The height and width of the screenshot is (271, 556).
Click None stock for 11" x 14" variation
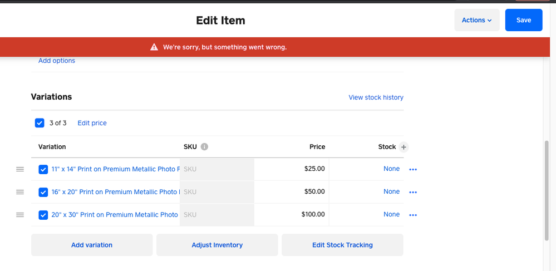(x=391, y=169)
